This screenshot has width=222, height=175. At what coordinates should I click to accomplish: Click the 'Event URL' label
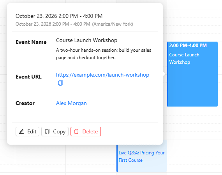click(28, 77)
